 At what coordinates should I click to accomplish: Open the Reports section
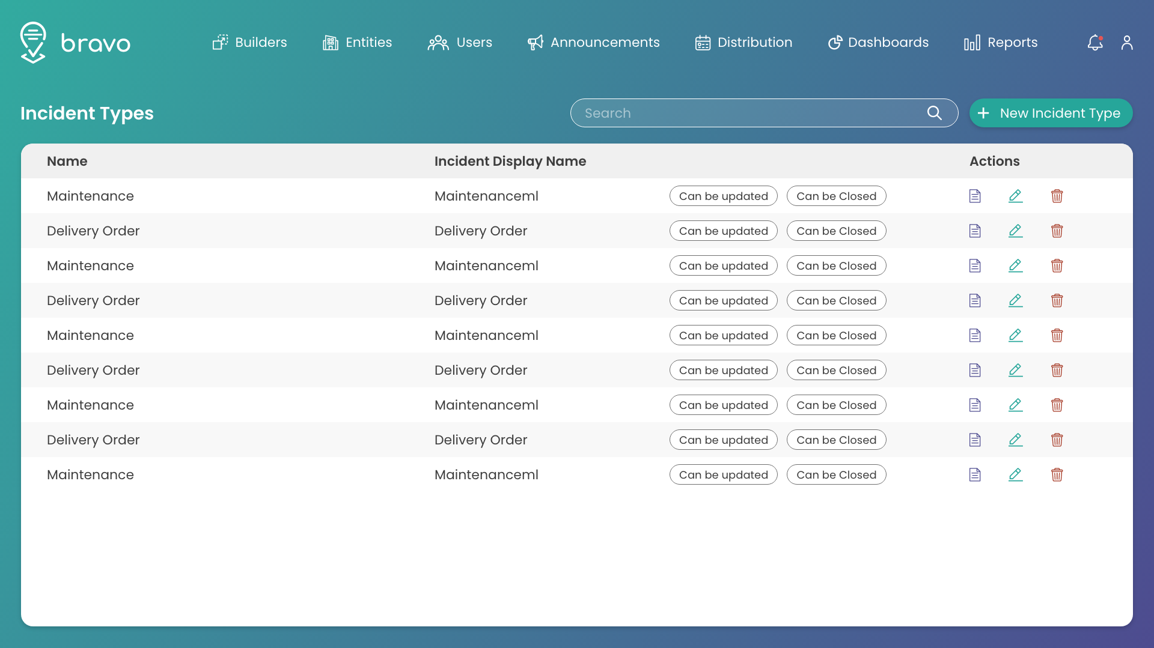pyautogui.click(x=1000, y=42)
